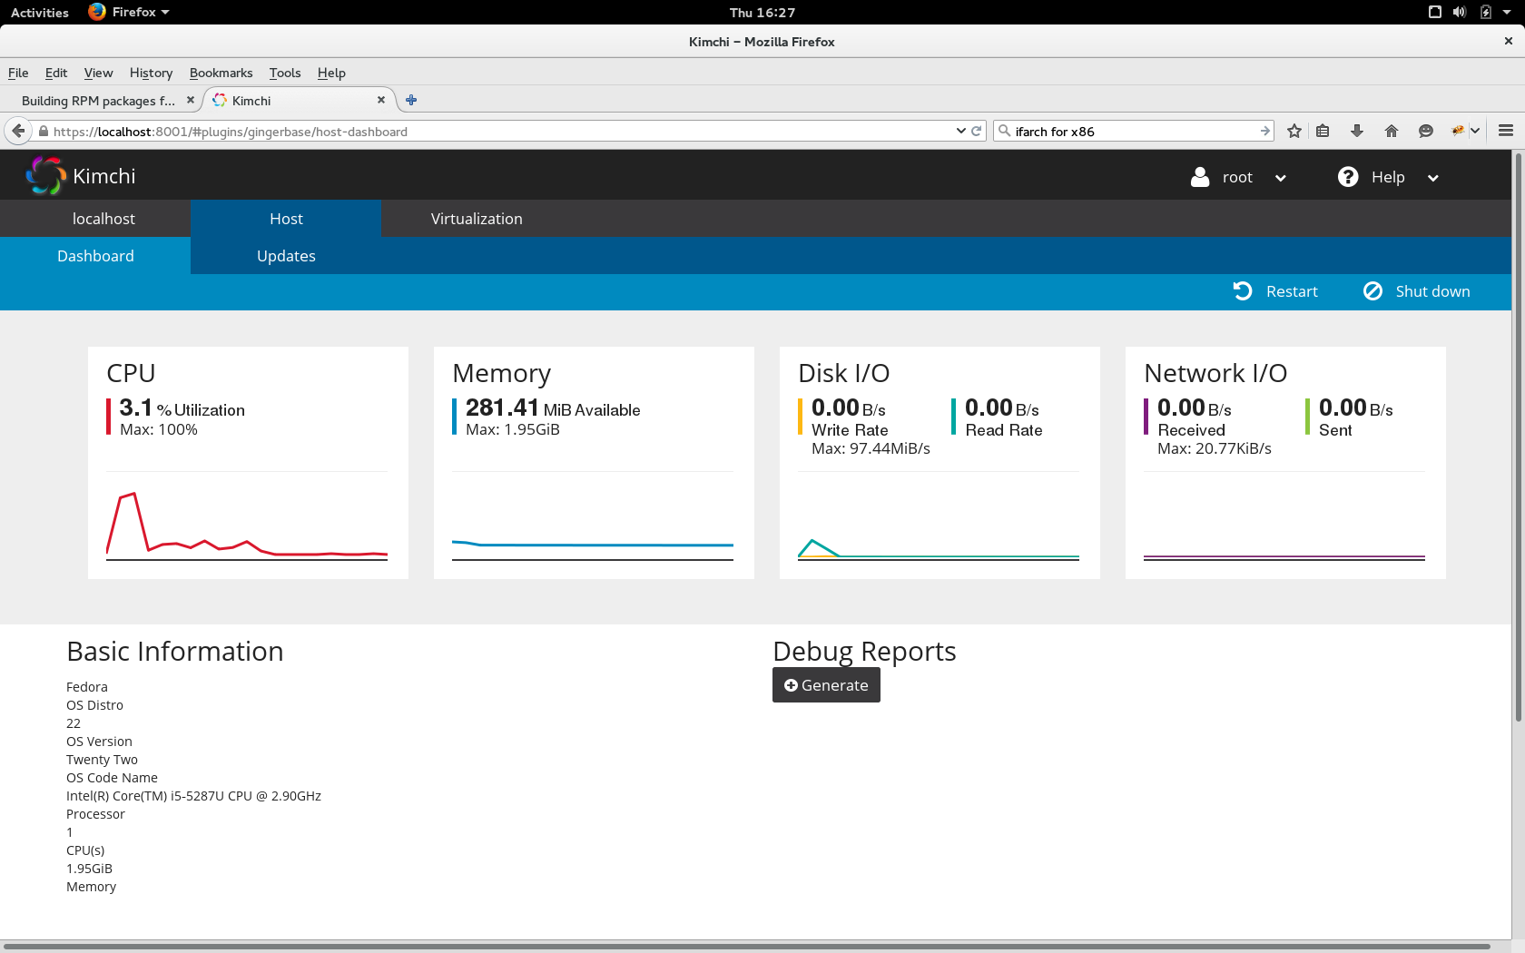This screenshot has width=1525, height=953.
Task: Click the Generate debug report button
Action: point(826,685)
